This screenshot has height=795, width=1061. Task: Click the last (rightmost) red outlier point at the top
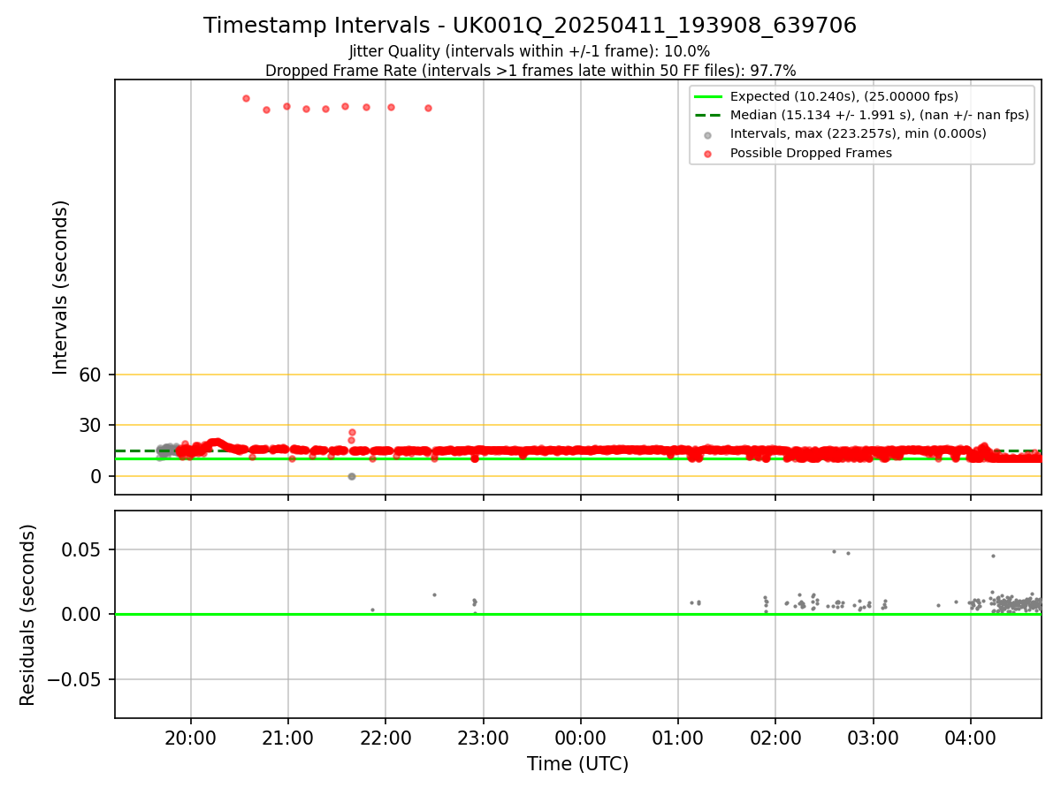(428, 108)
